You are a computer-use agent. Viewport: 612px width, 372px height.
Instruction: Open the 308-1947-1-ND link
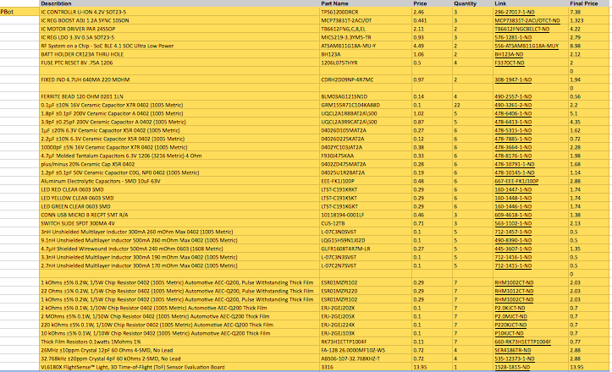click(513, 79)
